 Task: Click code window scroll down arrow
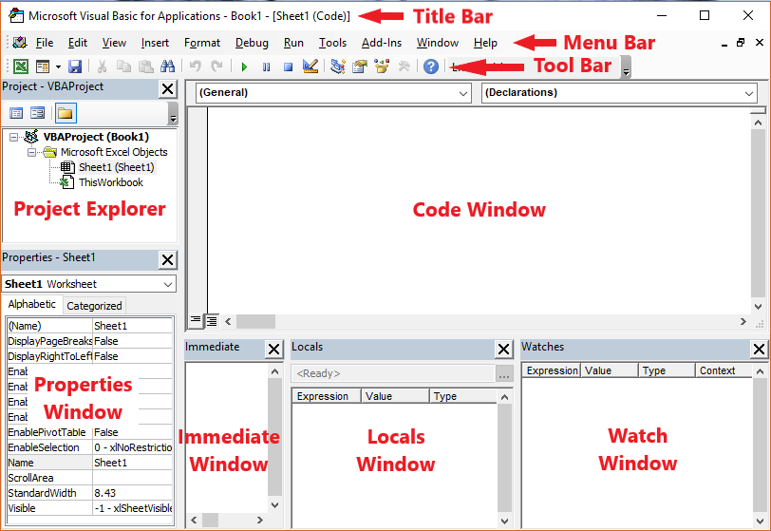pos(758,307)
